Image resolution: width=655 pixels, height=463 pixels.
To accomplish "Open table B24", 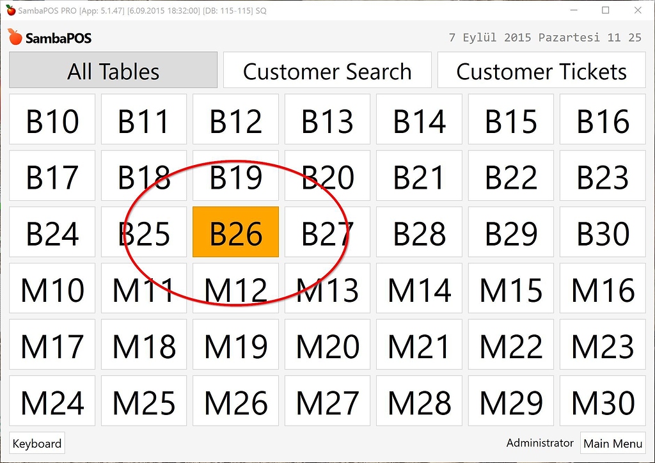I will click(x=52, y=233).
